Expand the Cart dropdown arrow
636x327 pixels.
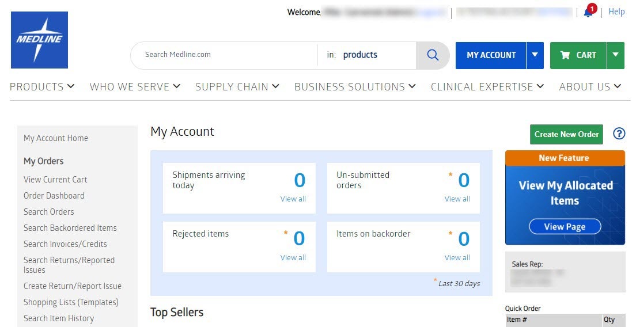point(615,55)
